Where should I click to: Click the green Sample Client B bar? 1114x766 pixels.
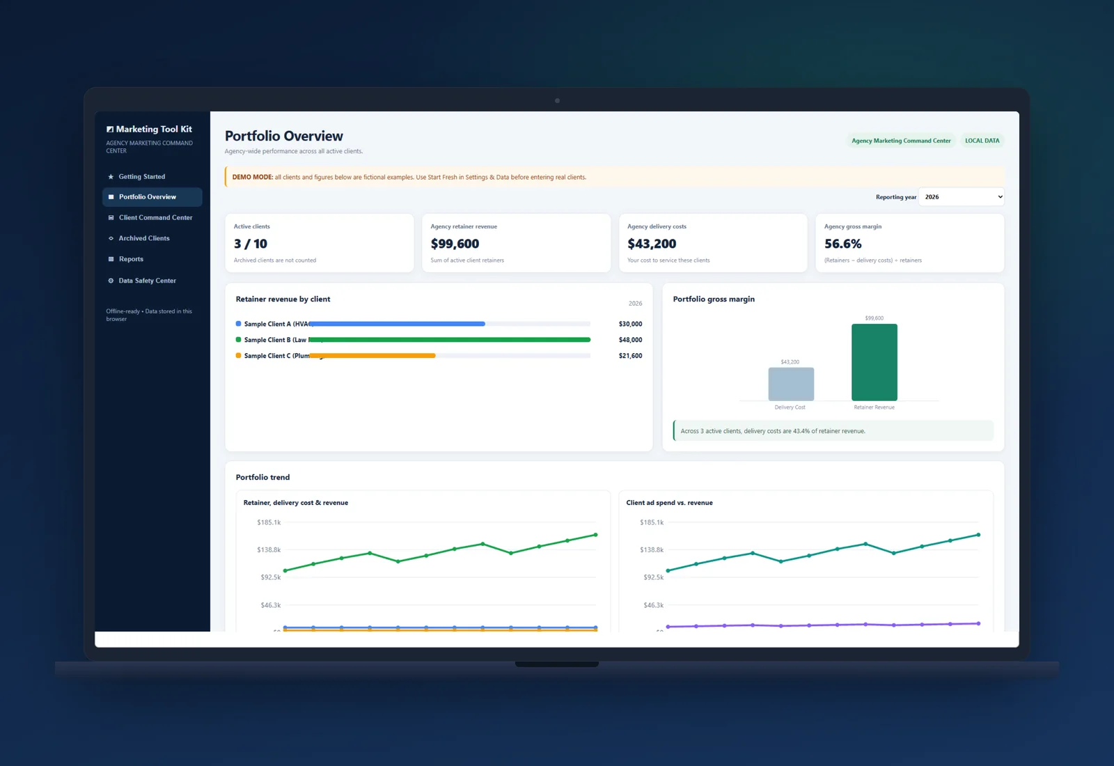450,340
